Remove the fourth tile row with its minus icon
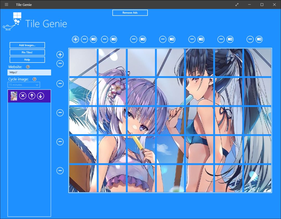 pyautogui.click(x=60, y=142)
